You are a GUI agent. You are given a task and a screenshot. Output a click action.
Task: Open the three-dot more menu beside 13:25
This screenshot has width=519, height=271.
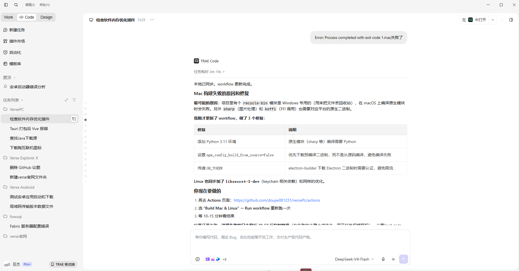pos(152,20)
